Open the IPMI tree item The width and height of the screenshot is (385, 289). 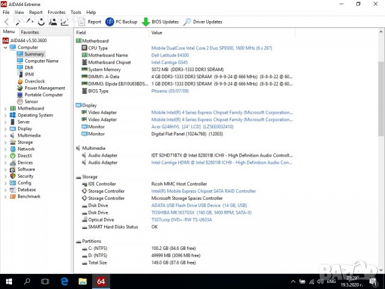[x=25, y=74]
